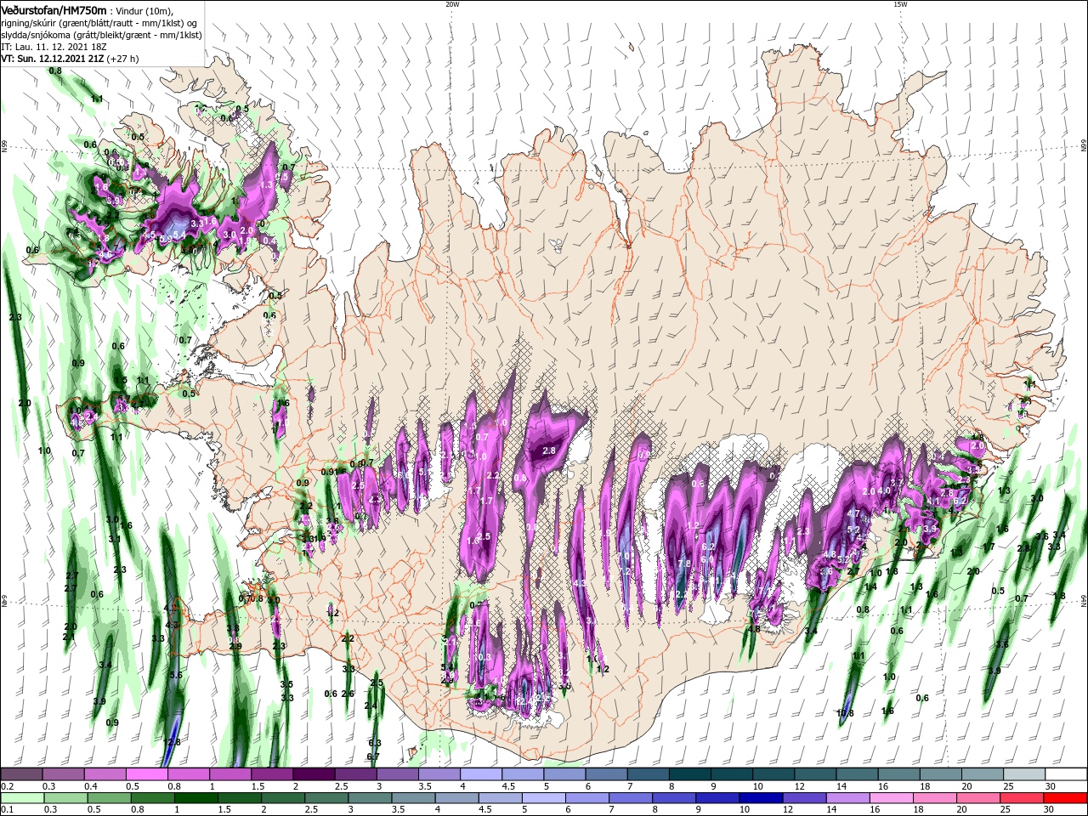Screen dimensions: 1088x816
Task: Pick the top-row white swatch for 30
Action: [1067, 774]
